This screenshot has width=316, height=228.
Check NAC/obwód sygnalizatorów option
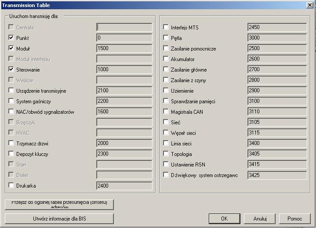point(11,112)
